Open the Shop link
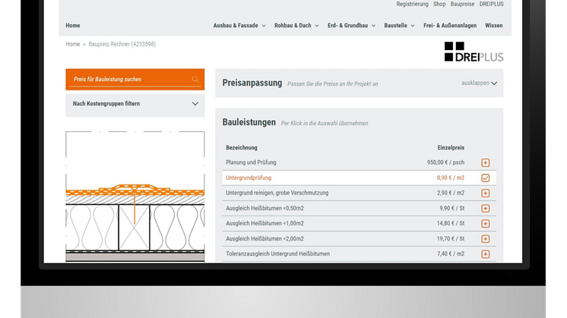This screenshot has height=318, width=567. pyautogui.click(x=441, y=4)
